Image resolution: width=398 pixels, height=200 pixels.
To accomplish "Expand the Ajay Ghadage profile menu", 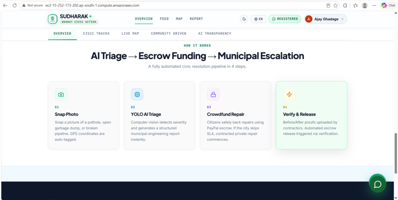I will click(x=325, y=19).
